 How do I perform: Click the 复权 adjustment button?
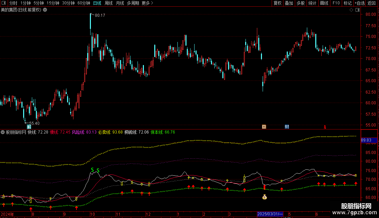pyautogui.click(x=277, y=3)
